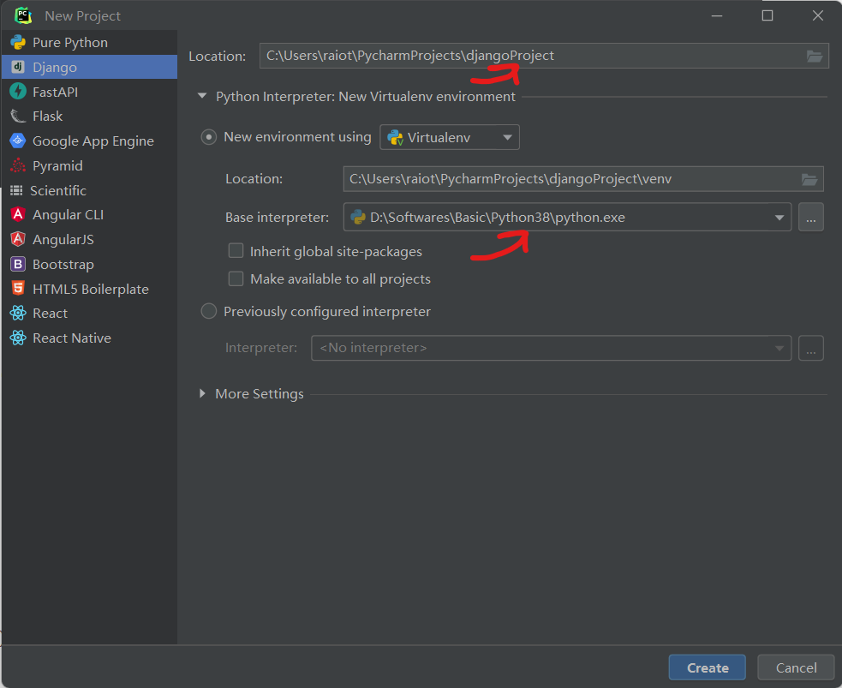This screenshot has width=842, height=688.
Task: Browse folder for project Location
Action: [814, 57]
